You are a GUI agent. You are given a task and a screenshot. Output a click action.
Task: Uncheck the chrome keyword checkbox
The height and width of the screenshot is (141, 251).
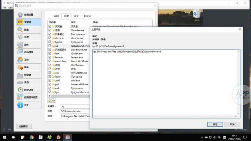pos(50,38)
